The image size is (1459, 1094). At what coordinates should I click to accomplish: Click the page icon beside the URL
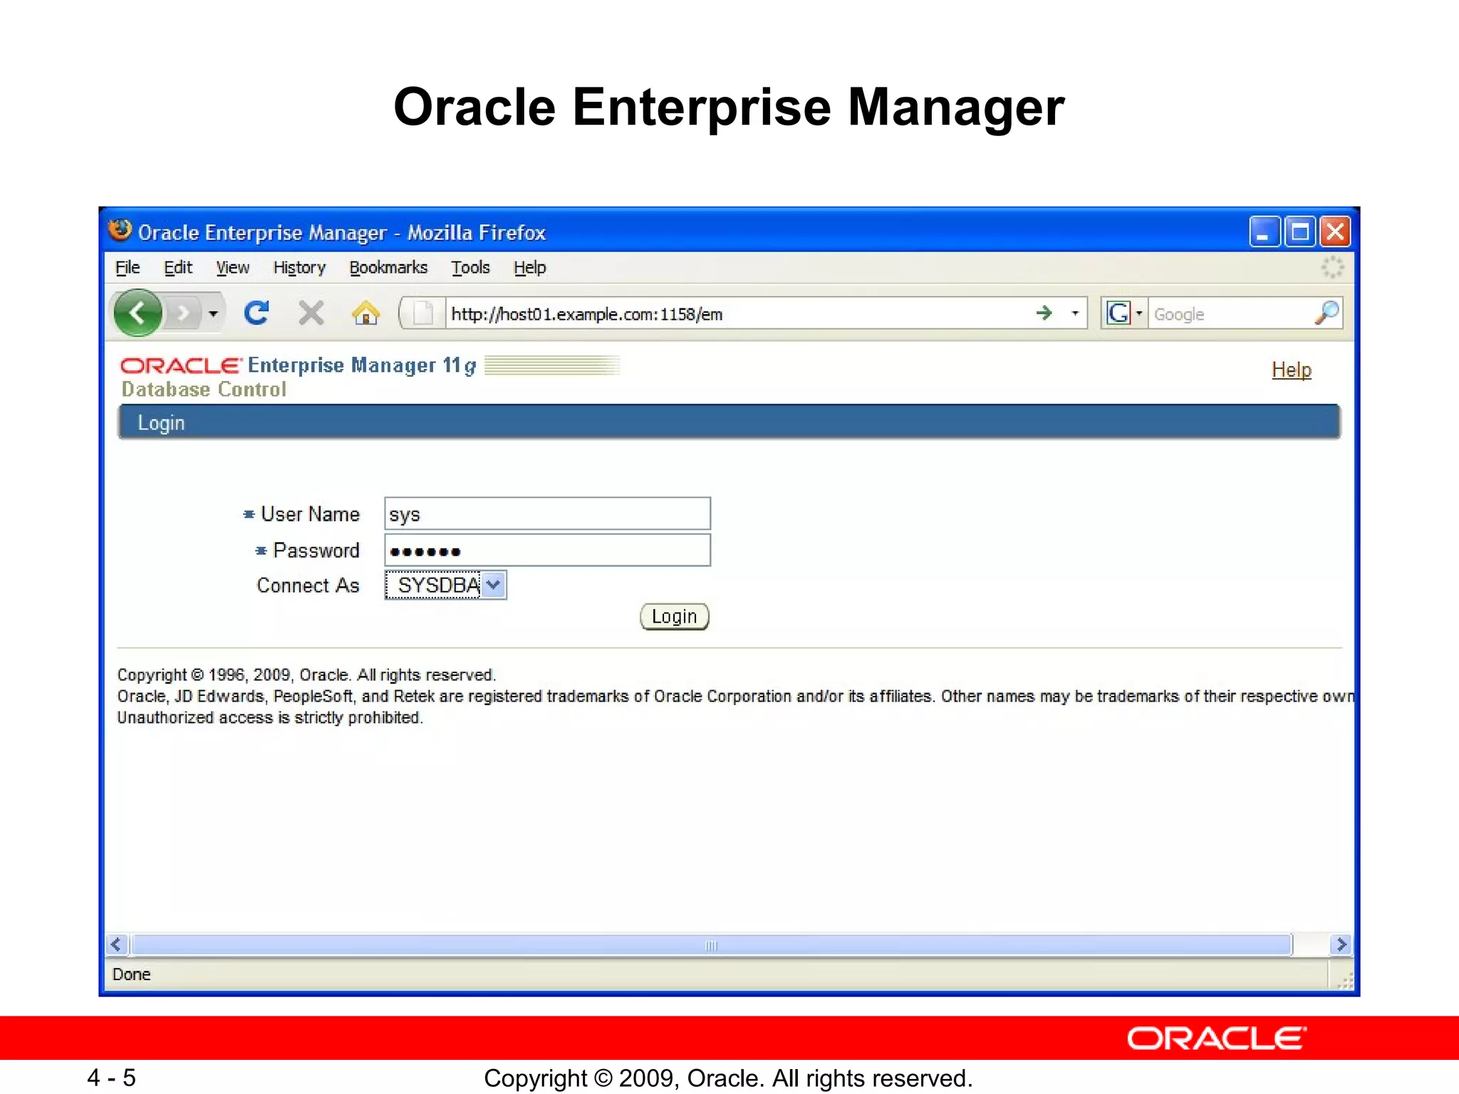coord(423,313)
